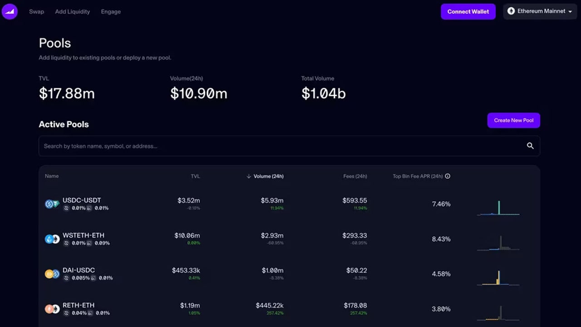
Task: Open the USDC-USDT pool name
Action: tap(82, 200)
